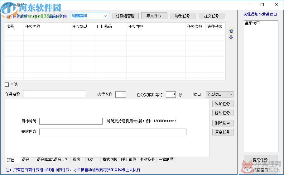This screenshot has height=175, width=284.
Task: Click the 序号 column header
Action: point(14,26)
